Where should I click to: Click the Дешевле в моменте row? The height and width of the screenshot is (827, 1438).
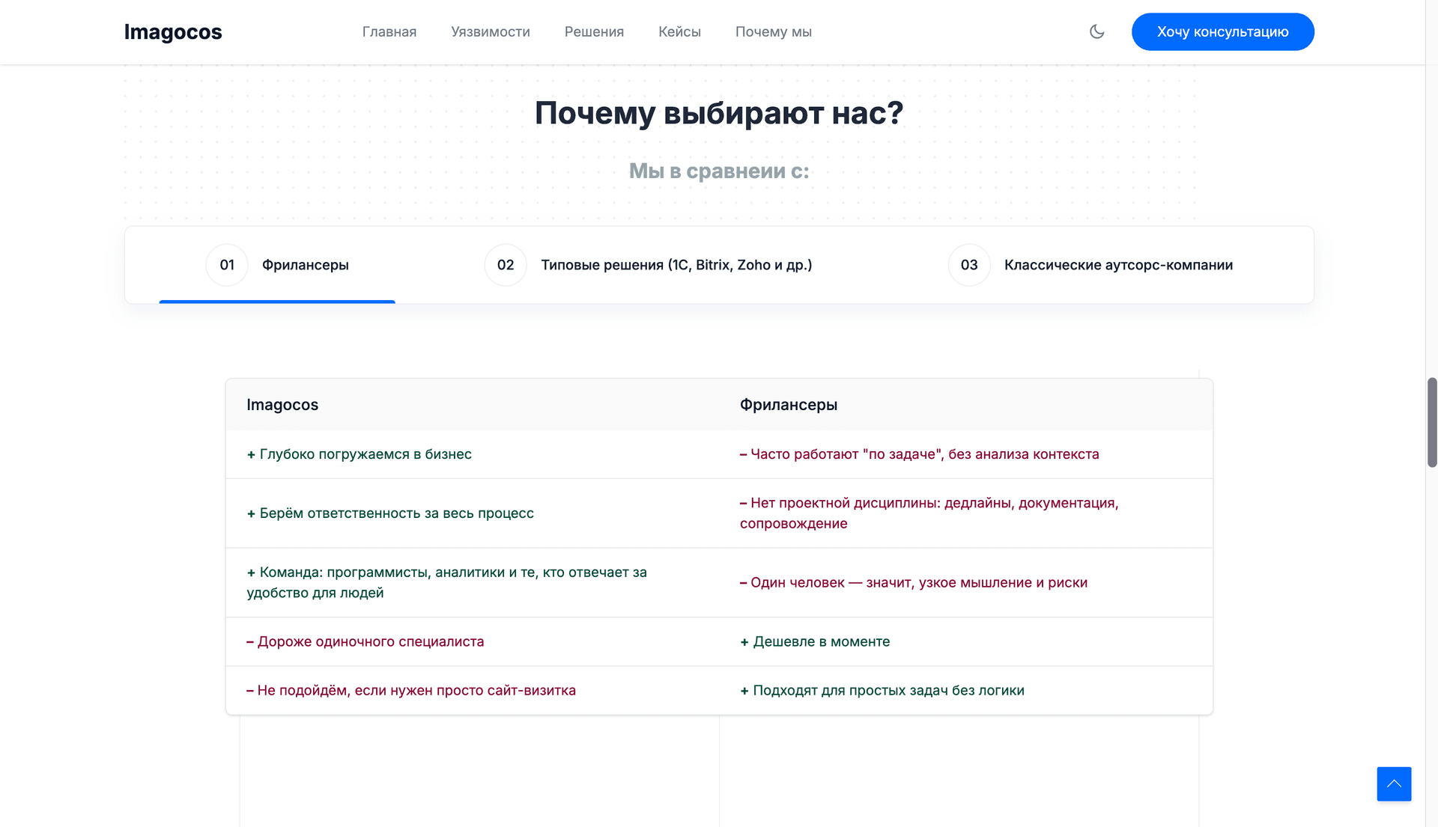click(x=821, y=641)
